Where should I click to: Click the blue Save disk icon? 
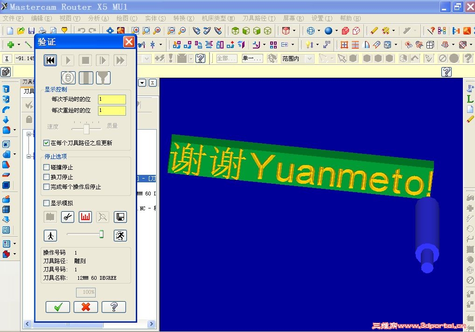(x=31, y=31)
